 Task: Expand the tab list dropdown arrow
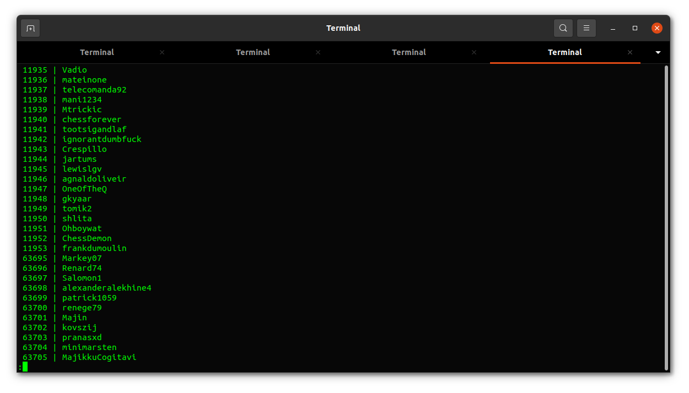(x=658, y=52)
